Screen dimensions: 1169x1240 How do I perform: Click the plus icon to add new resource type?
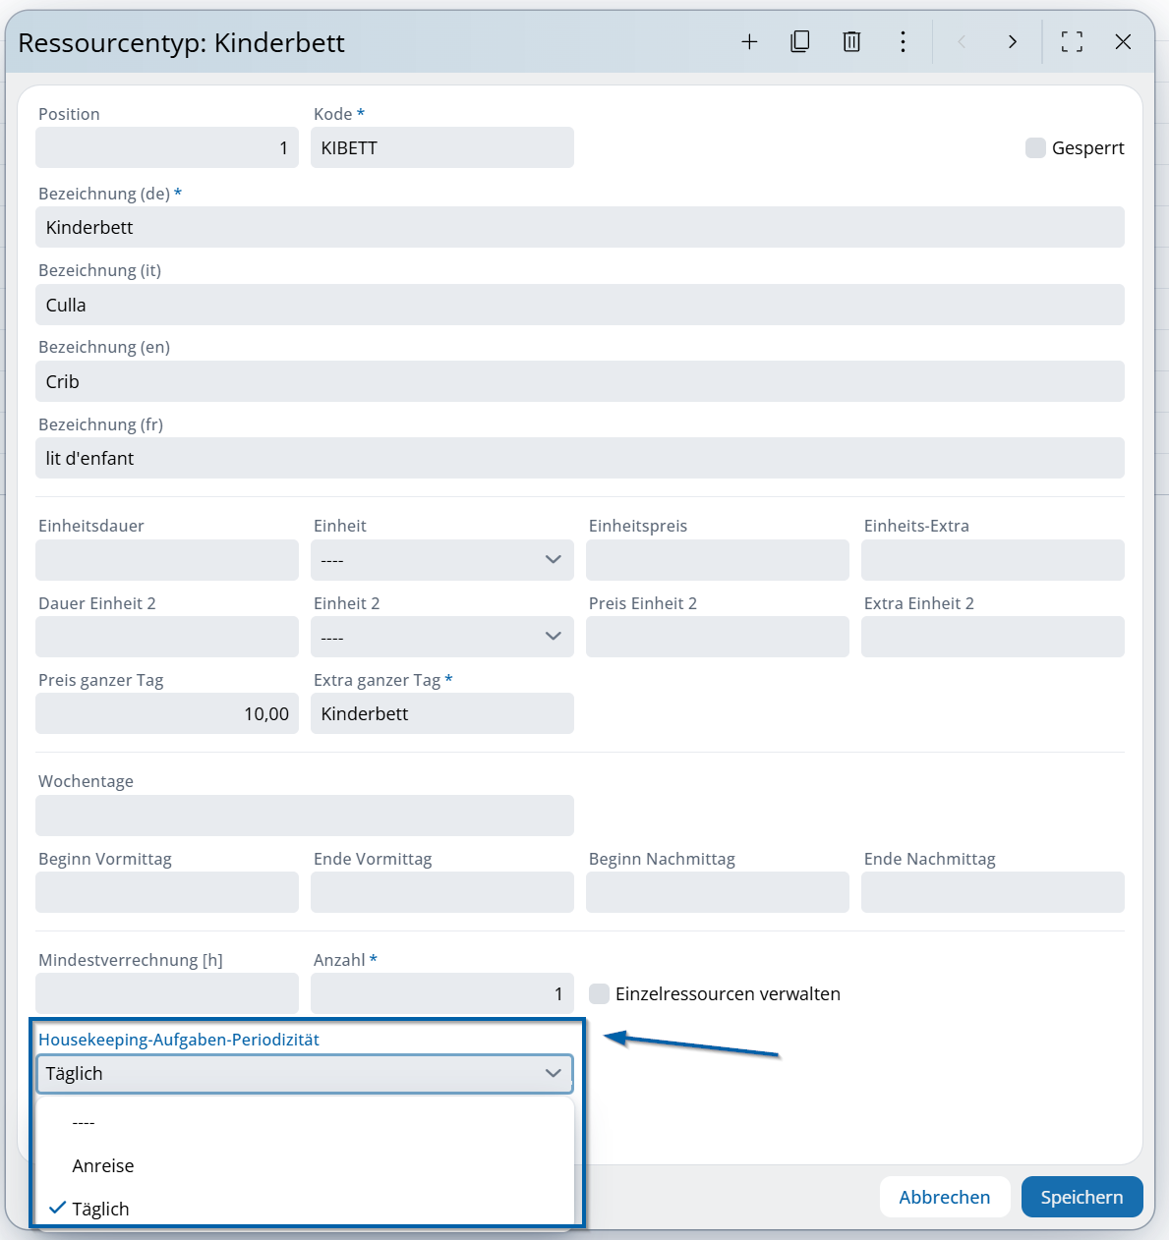749,42
